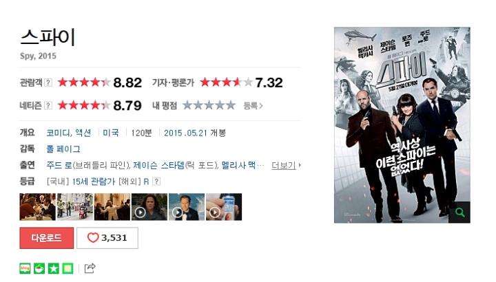Click the red 다운로드 button
The width and height of the screenshot is (496, 282).
tap(47, 238)
